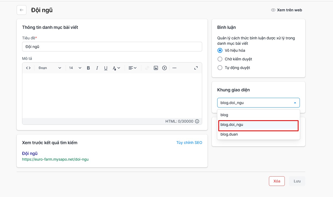The image size is (333, 197).
Task: Apply underline formatting in description editor
Action: [106, 68]
